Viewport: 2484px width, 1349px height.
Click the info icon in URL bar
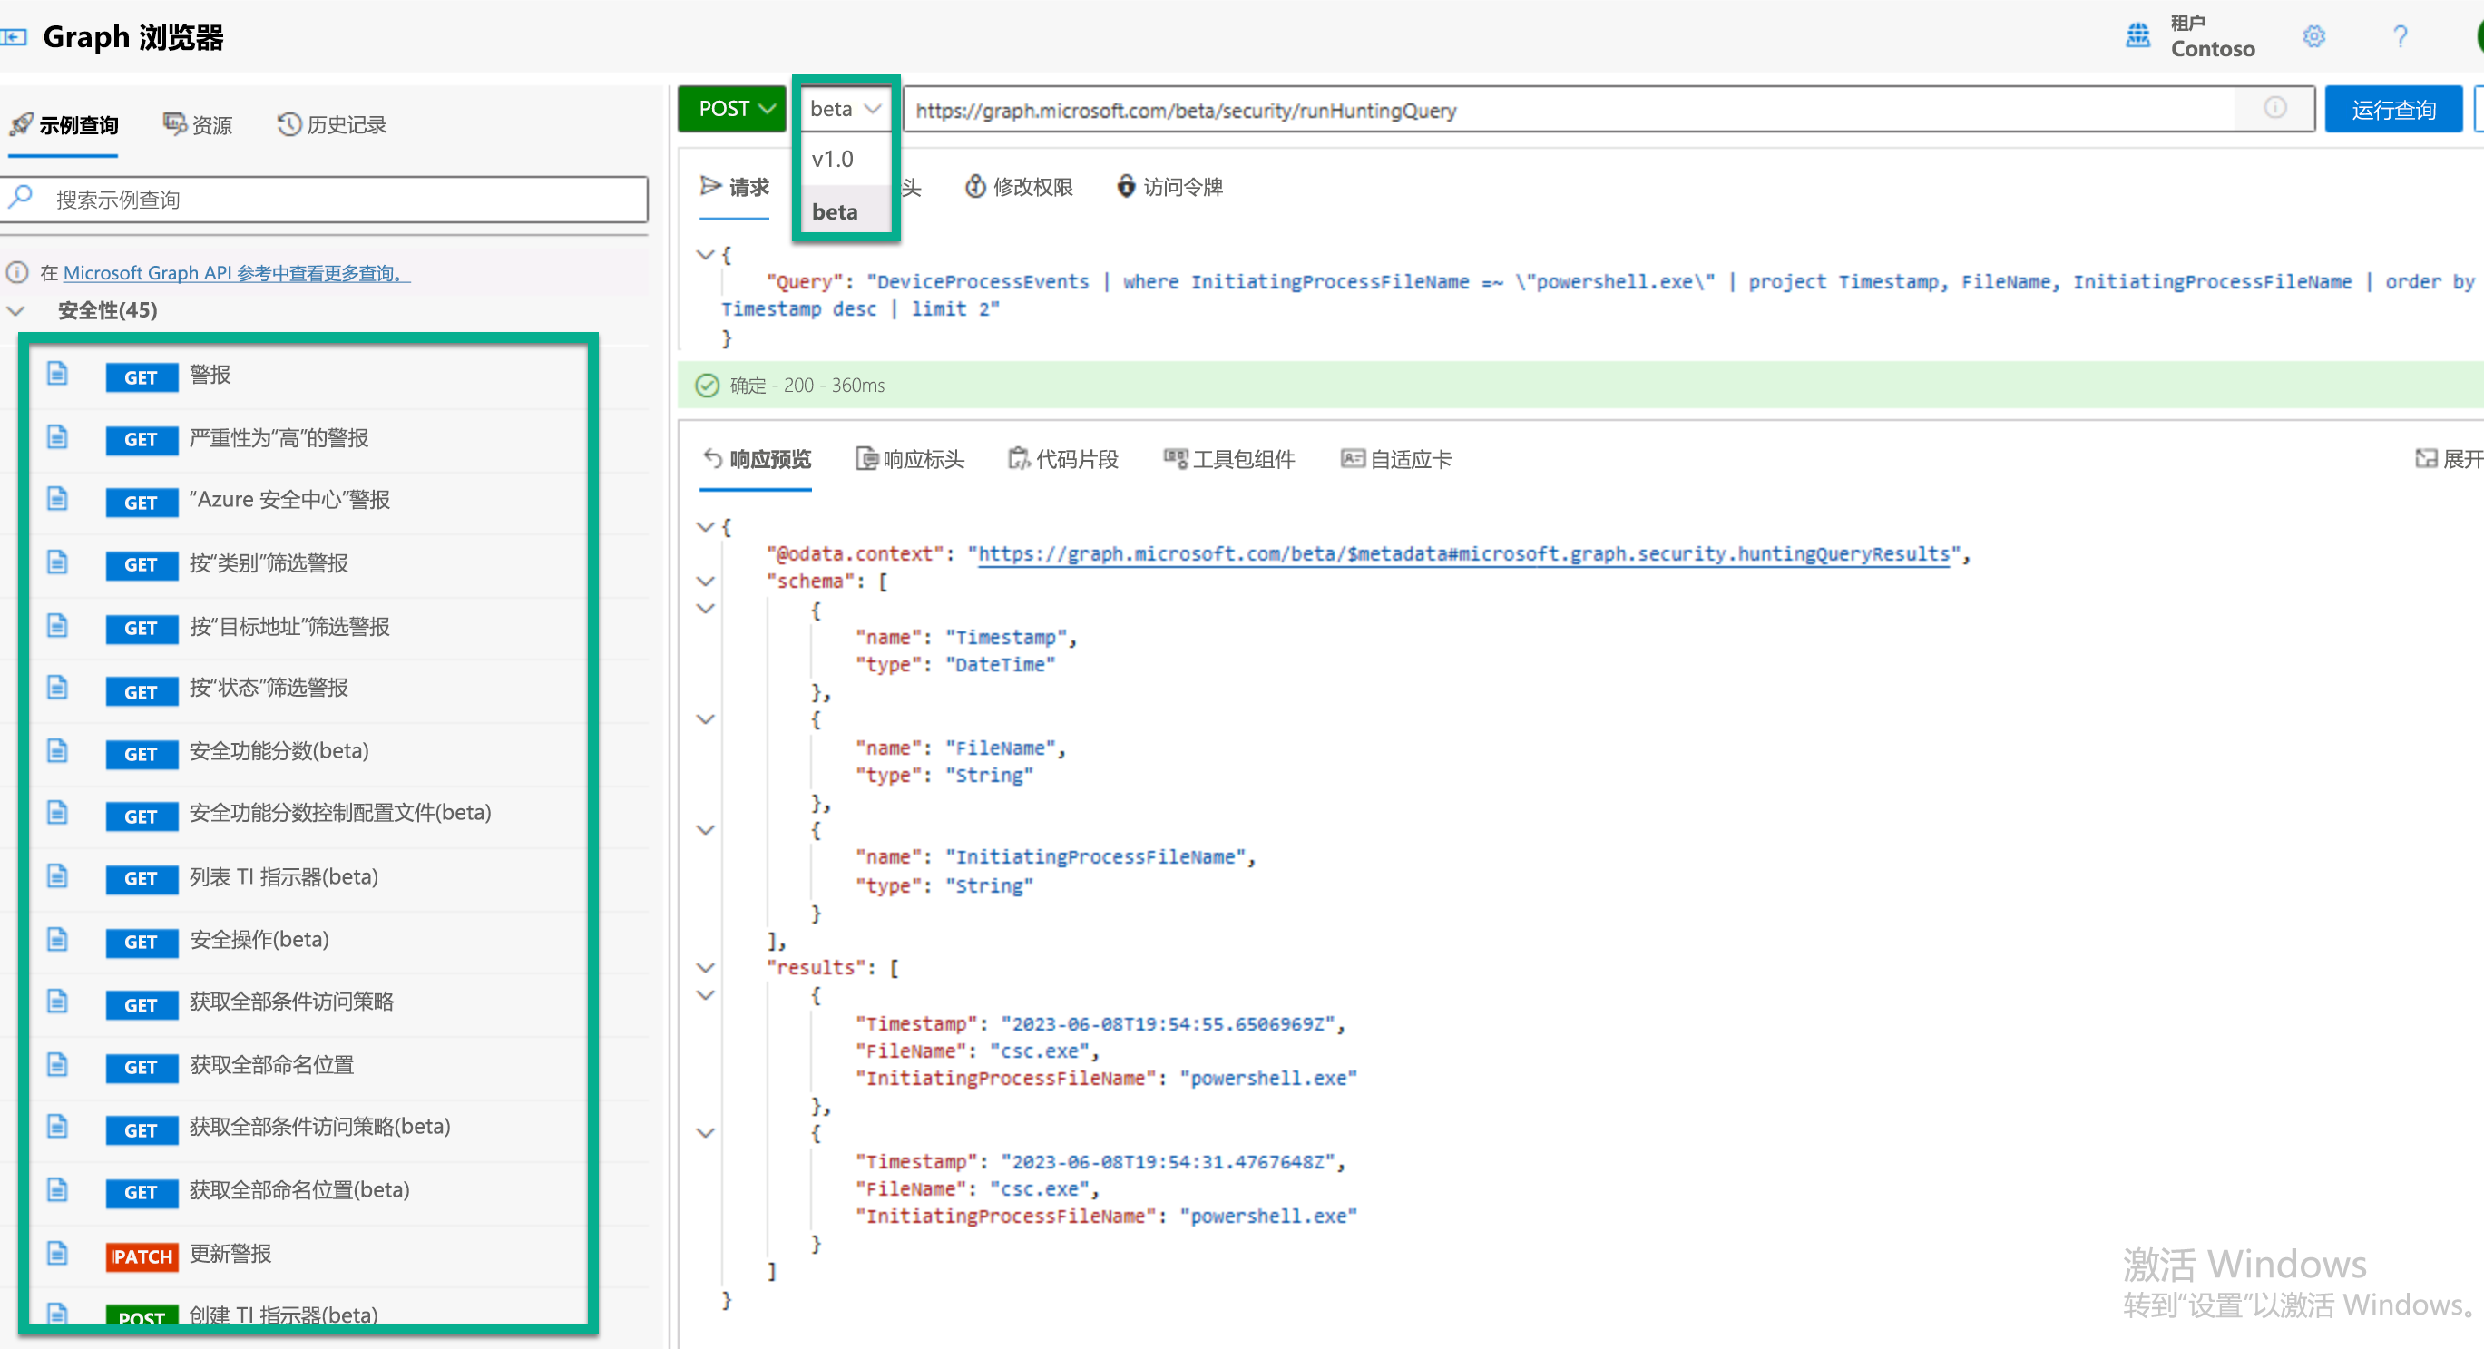pos(2274,108)
